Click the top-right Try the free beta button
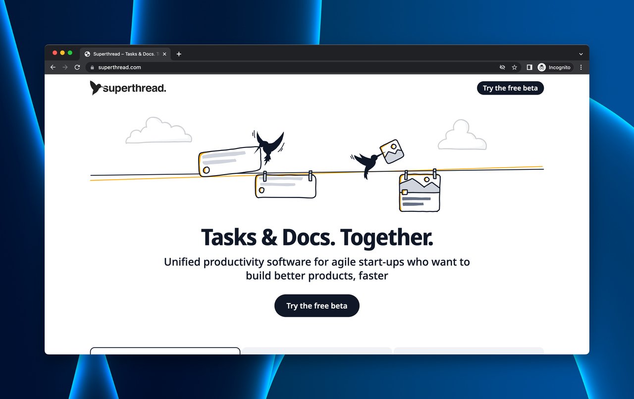This screenshot has height=399, width=634. pyautogui.click(x=510, y=88)
